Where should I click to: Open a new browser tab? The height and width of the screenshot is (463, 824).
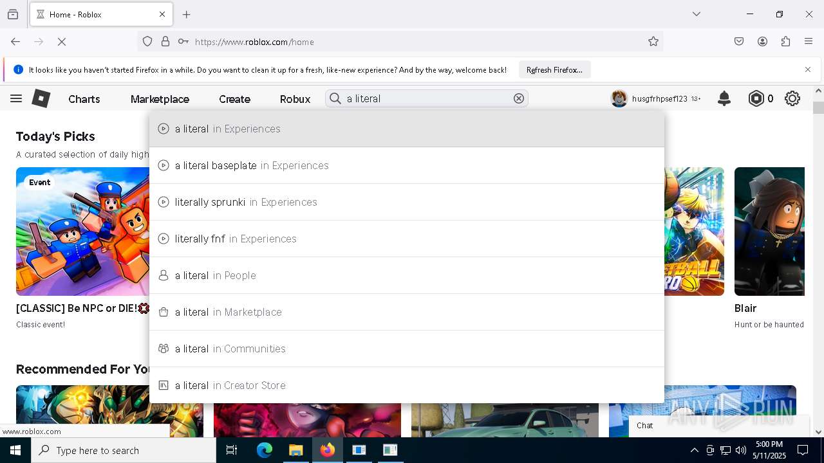tap(187, 14)
